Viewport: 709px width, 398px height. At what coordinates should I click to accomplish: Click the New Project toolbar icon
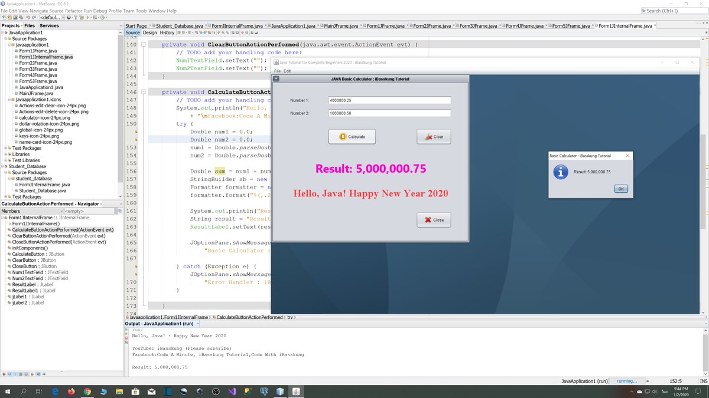pyautogui.click(x=9, y=17)
